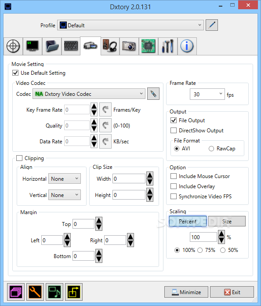Open the screenshot camera tab
The width and height of the screenshot is (261, 306).
(129, 46)
